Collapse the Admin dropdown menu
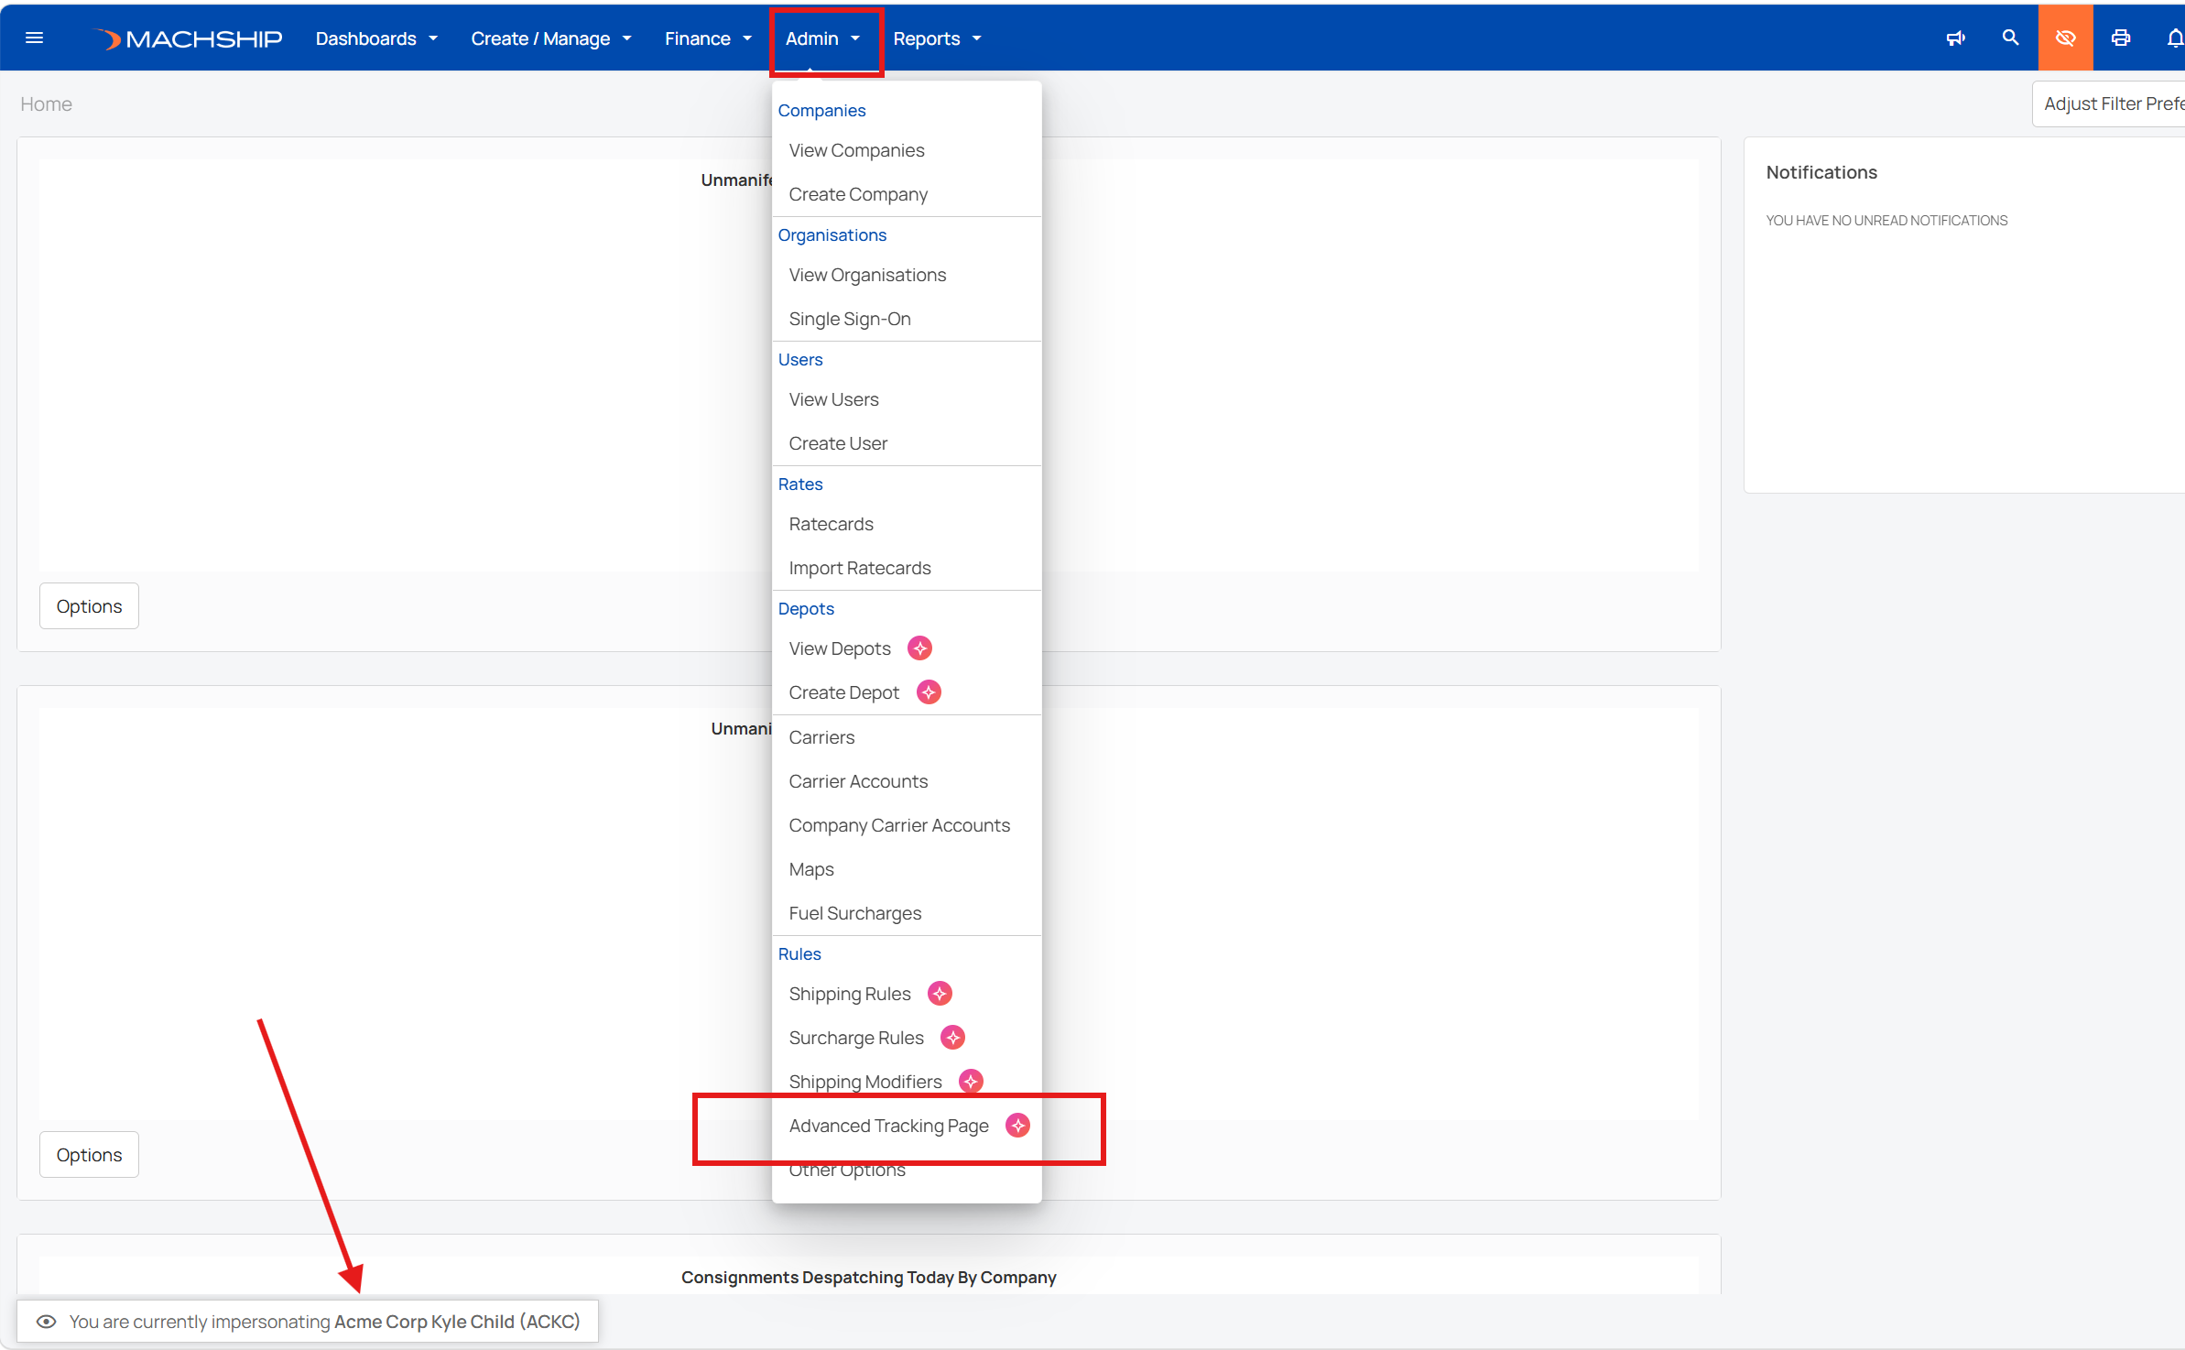Viewport: 2185px width, 1350px height. click(x=823, y=38)
